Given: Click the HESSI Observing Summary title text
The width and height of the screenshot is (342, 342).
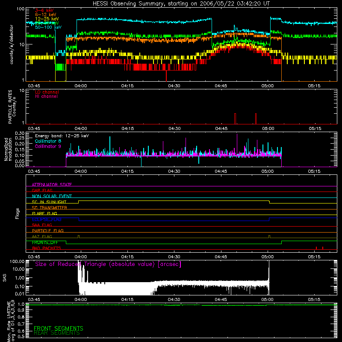Looking at the screenshot, I should 181,3.
